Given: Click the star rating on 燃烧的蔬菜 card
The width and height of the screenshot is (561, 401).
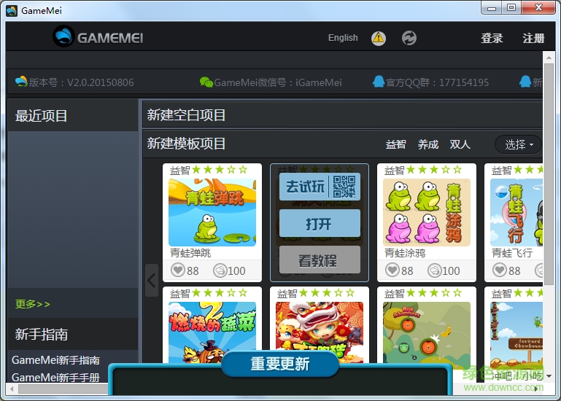Looking at the screenshot, I should click(x=220, y=293).
